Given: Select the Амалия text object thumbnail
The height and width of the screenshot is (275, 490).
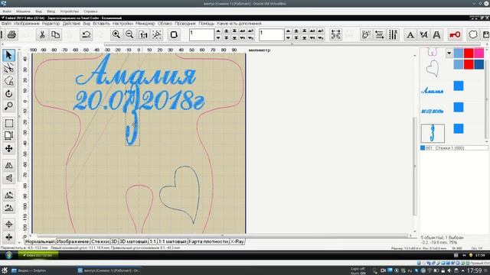Looking at the screenshot, I should click(x=433, y=91).
